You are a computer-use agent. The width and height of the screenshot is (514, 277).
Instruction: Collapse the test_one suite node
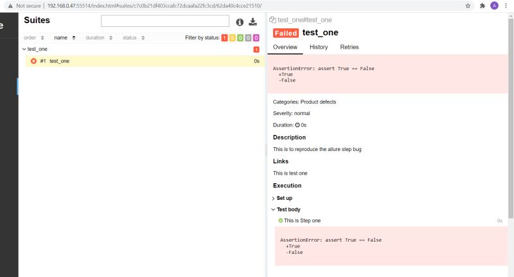24,49
